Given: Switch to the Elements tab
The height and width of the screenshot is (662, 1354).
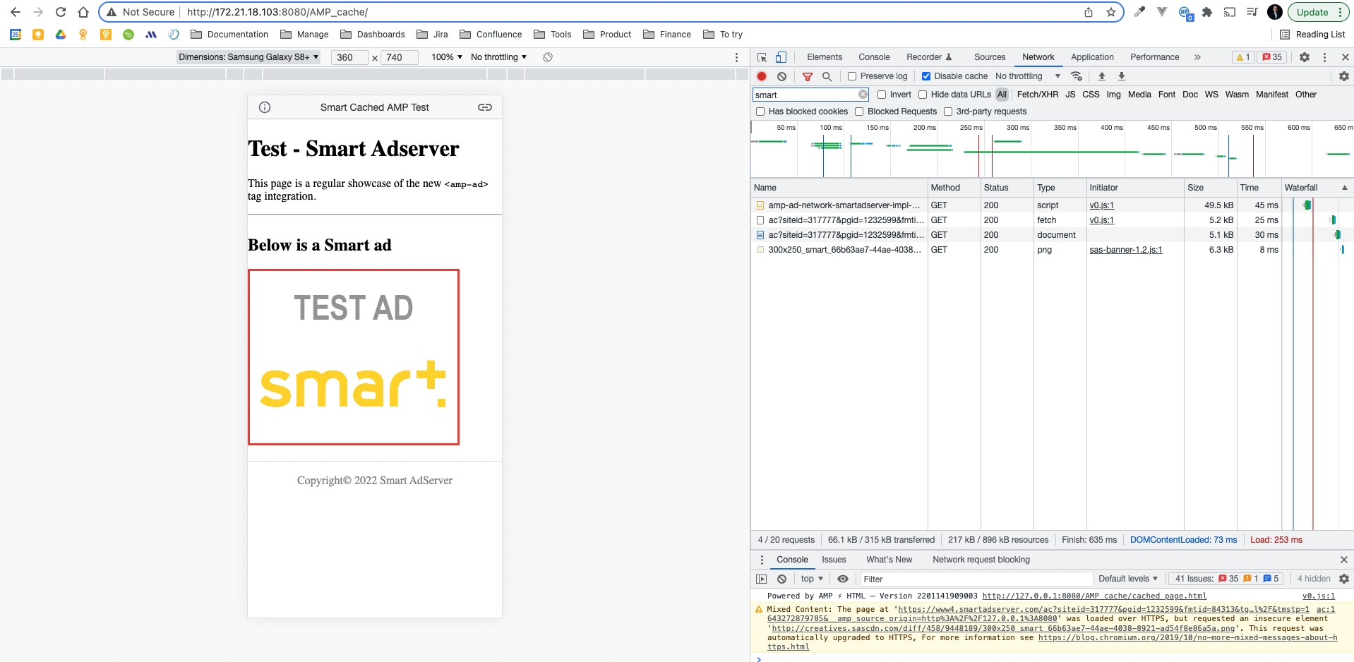Looking at the screenshot, I should tap(825, 57).
